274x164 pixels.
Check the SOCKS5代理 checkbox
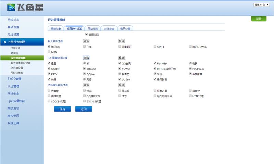point(84,101)
